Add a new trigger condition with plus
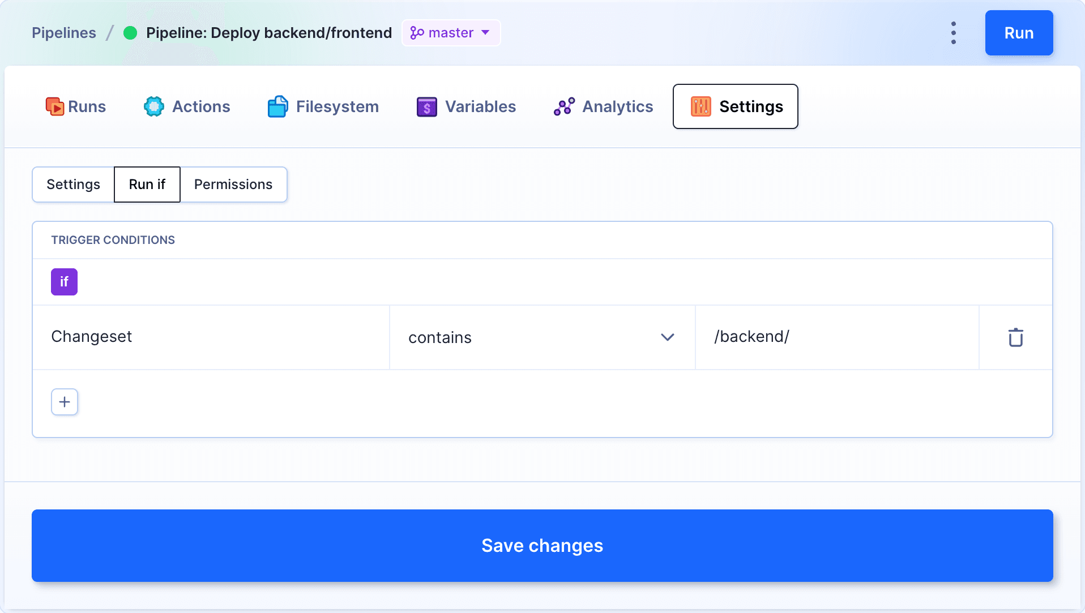The width and height of the screenshot is (1085, 613). click(x=65, y=402)
